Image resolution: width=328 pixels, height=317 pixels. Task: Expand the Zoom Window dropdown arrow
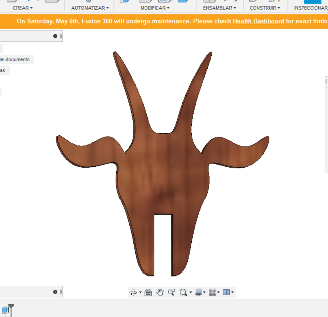click(x=191, y=292)
